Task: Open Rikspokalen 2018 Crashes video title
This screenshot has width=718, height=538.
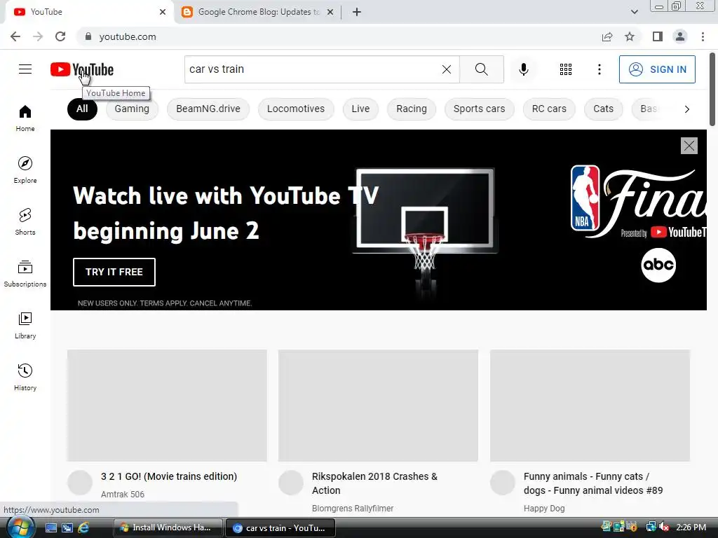Action: pos(374,483)
